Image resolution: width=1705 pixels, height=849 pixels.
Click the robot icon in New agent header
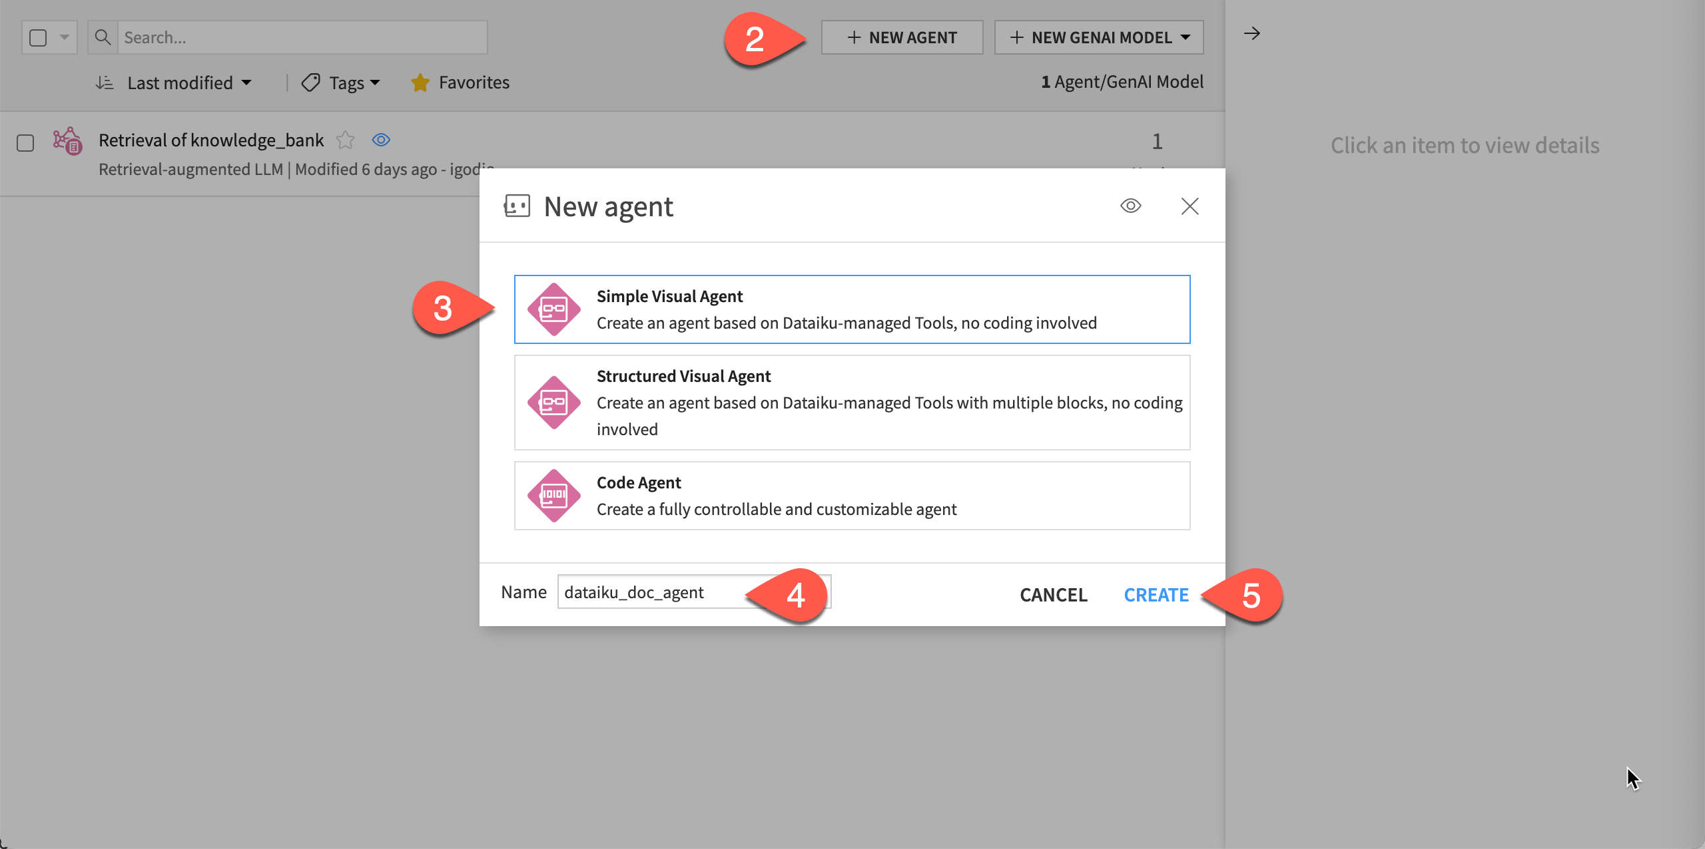click(518, 206)
